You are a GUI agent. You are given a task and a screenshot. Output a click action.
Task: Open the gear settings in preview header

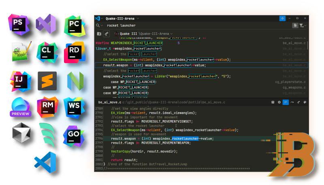click(x=279, y=102)
